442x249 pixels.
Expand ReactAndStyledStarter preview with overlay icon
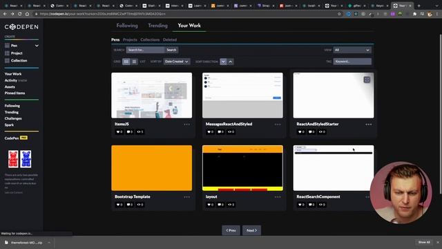coord(367,80)
